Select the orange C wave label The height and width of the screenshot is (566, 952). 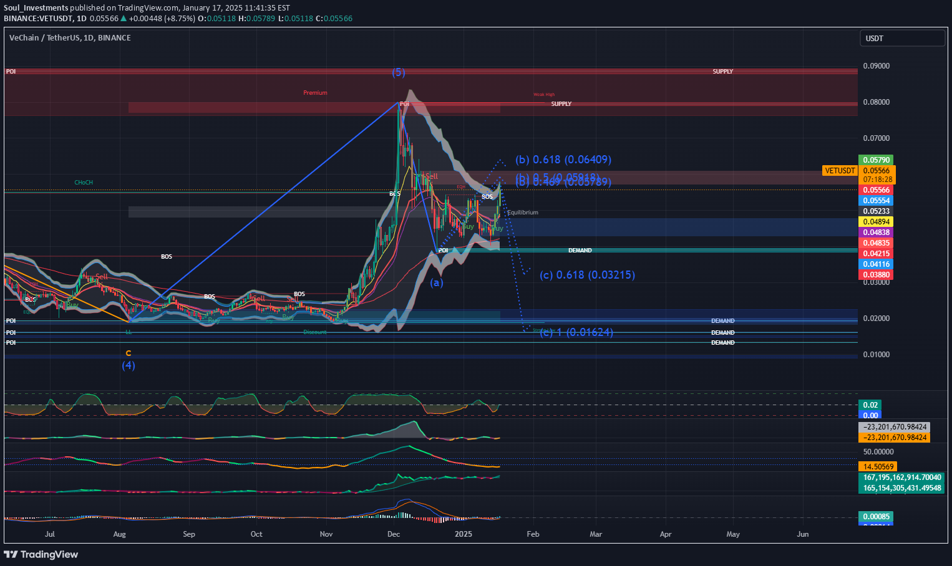pyautogui.click(x=129, y=353)
